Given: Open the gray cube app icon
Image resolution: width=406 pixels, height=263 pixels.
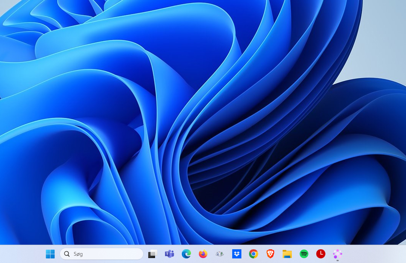Looking at the screenshot, I should [x=220, y=254].
